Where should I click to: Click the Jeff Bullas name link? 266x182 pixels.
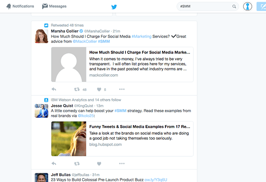coord(61,175)
